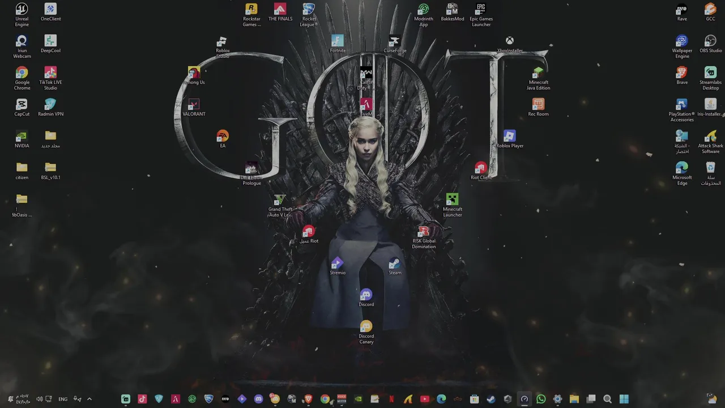Open the clock and date in taskbar
The height and width of the screenshot is (408, 725).
[23, 399]
